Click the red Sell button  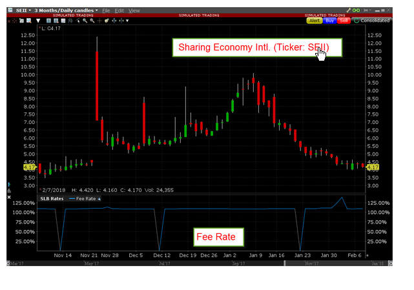(344, 21)
